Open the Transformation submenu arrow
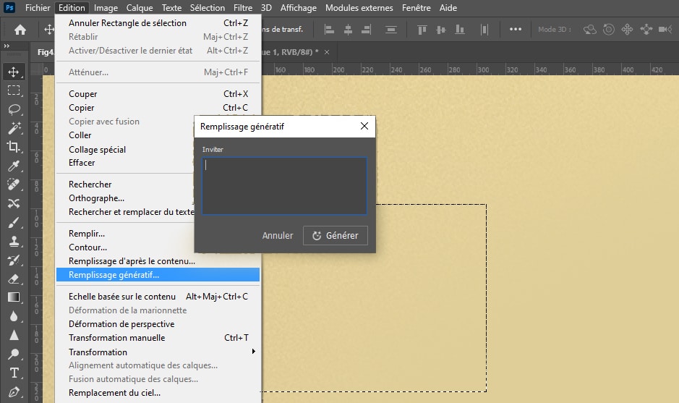Screen dimensions: 679x403 (x=254, y=352)
